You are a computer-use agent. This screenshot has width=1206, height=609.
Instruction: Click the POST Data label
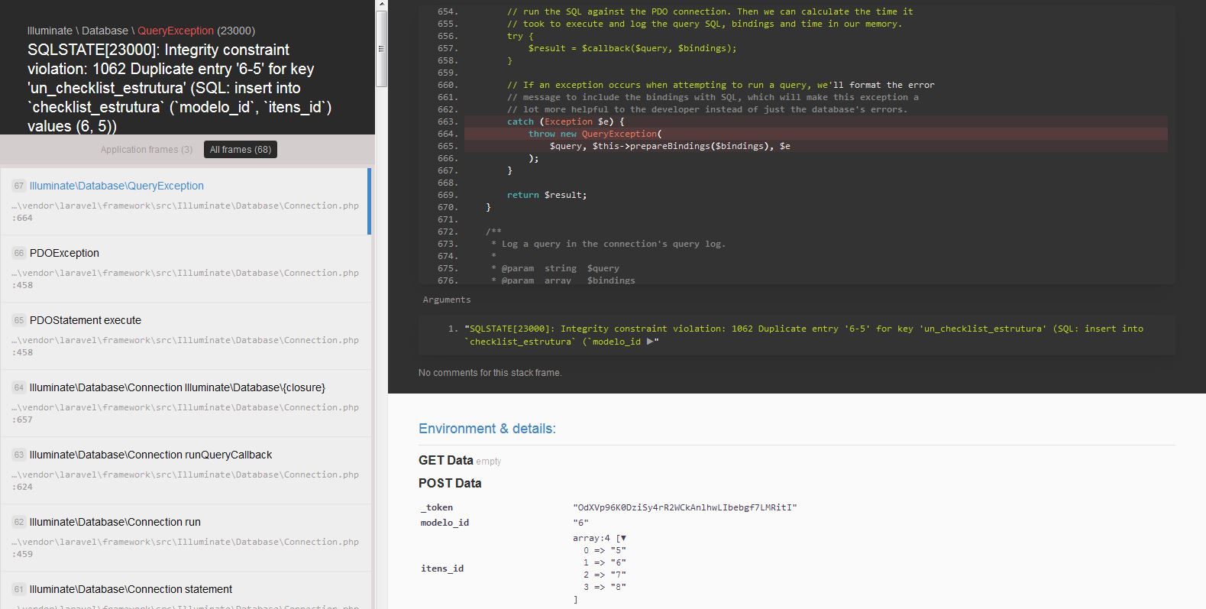click(x=450, y=483)
